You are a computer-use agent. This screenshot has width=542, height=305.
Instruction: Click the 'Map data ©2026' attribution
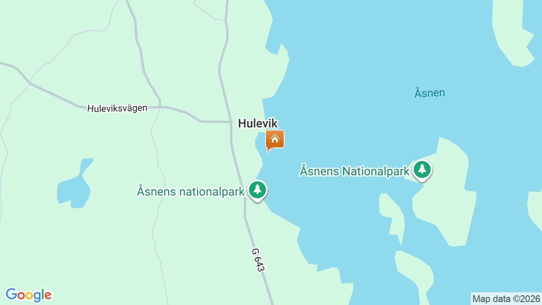tap(506, 299)
